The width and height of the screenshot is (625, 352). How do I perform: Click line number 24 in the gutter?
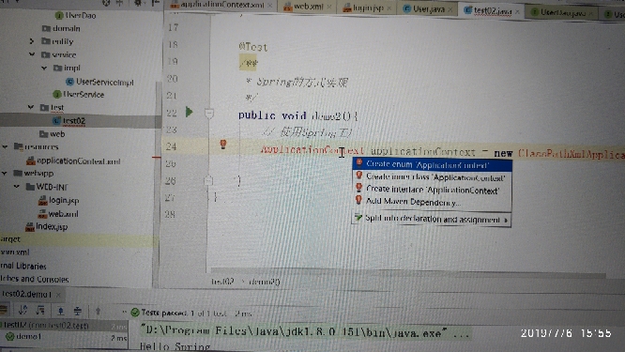(172, 146)
